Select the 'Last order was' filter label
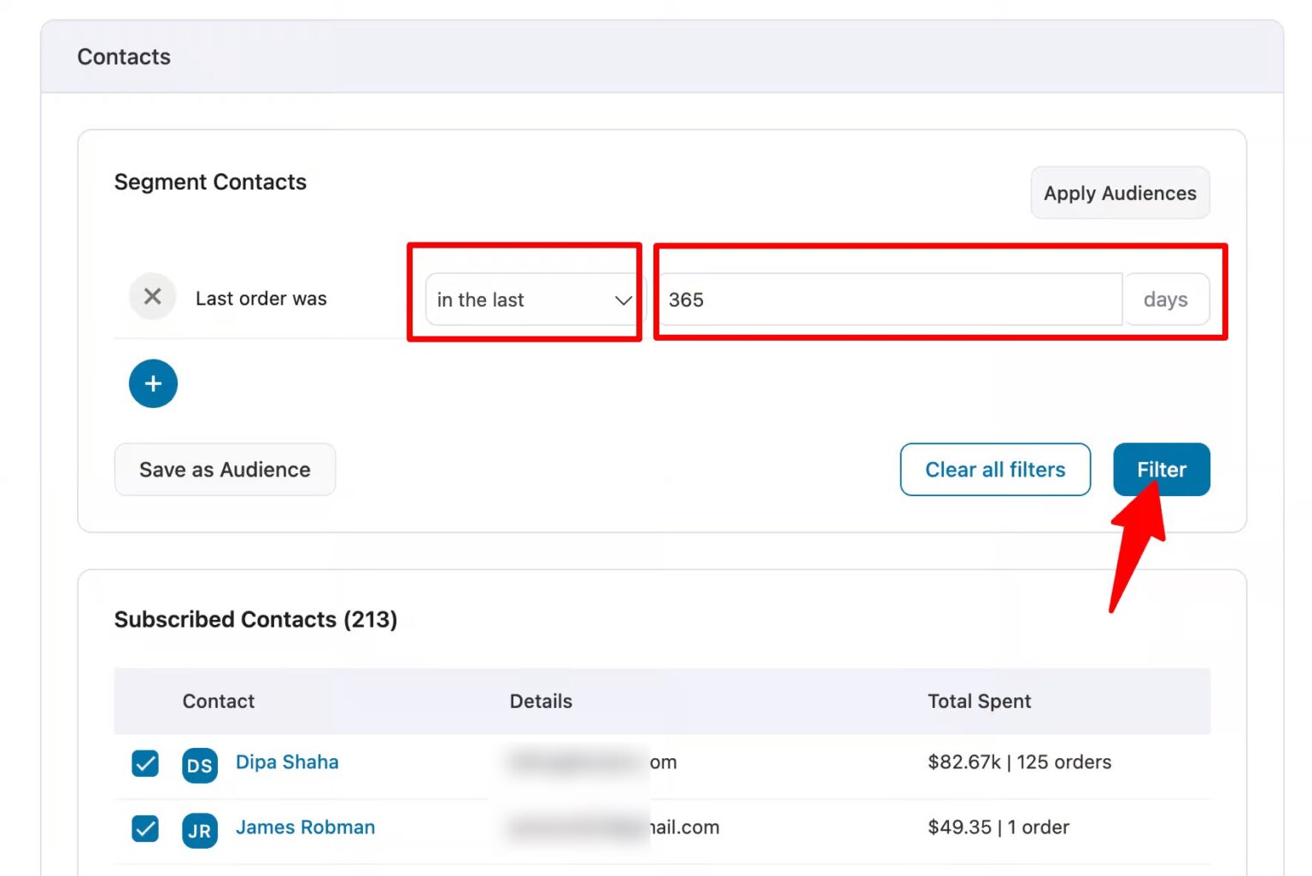This screenshot has height=876, width=1312. coord(261,298)
